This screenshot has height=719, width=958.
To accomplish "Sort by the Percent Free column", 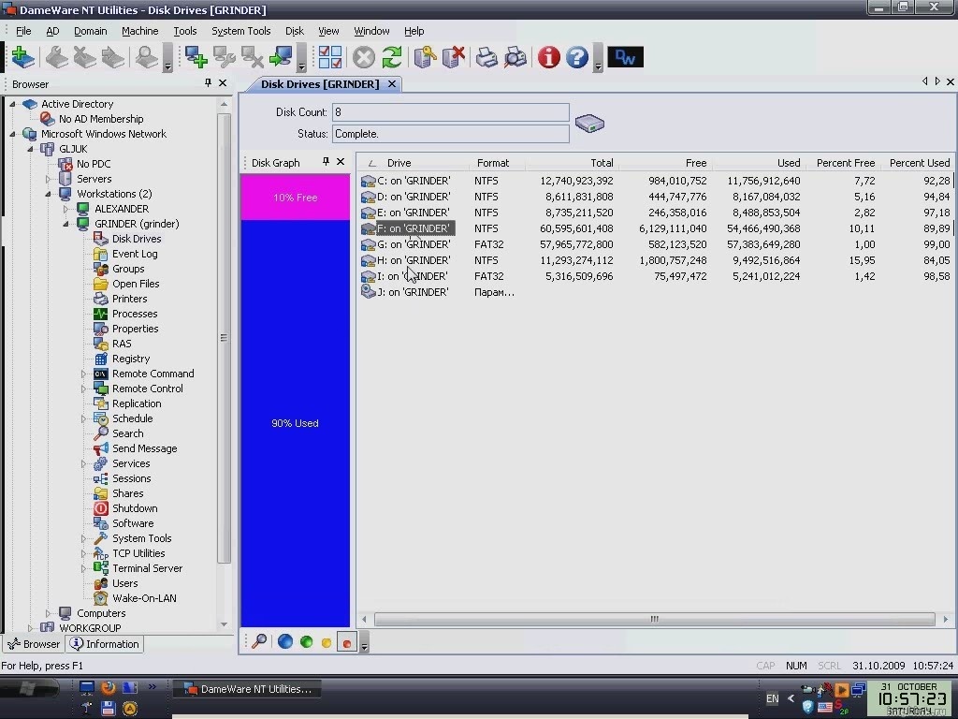I will pos(845,163).
